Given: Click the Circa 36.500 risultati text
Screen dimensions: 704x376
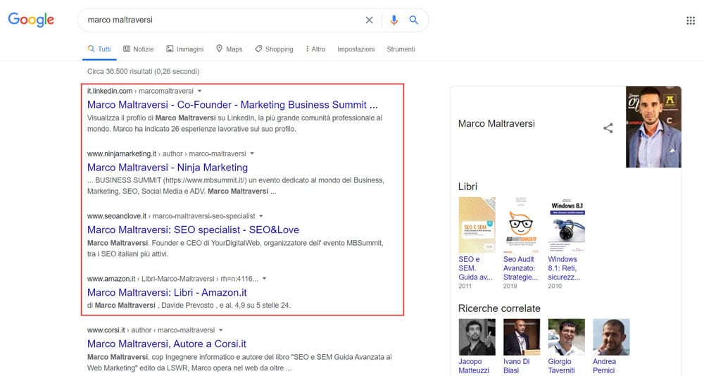Looking at the screenshot, I should click(143, 71).
